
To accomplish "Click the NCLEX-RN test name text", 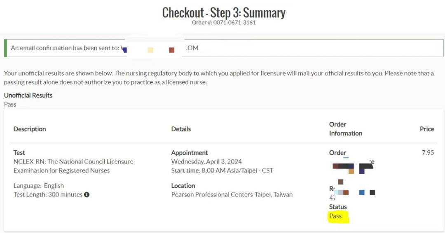I will (x=73, y=166).
